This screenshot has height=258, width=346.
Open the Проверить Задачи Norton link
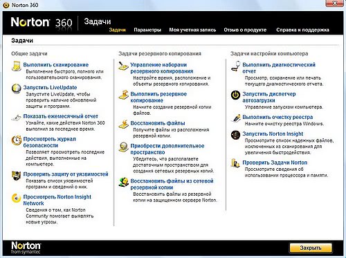click(275, 163)
